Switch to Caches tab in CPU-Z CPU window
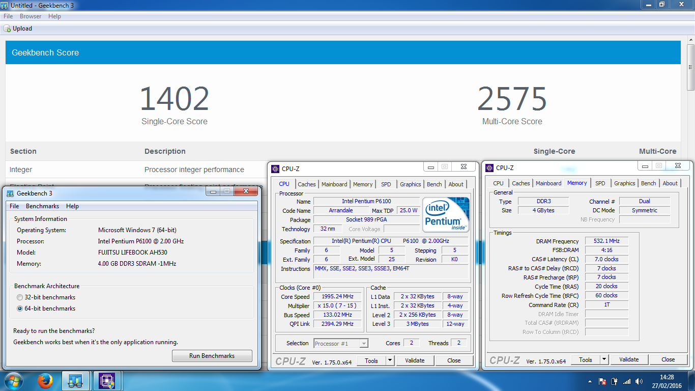Viewport: 695px width, 391px height. pos(307,184)
